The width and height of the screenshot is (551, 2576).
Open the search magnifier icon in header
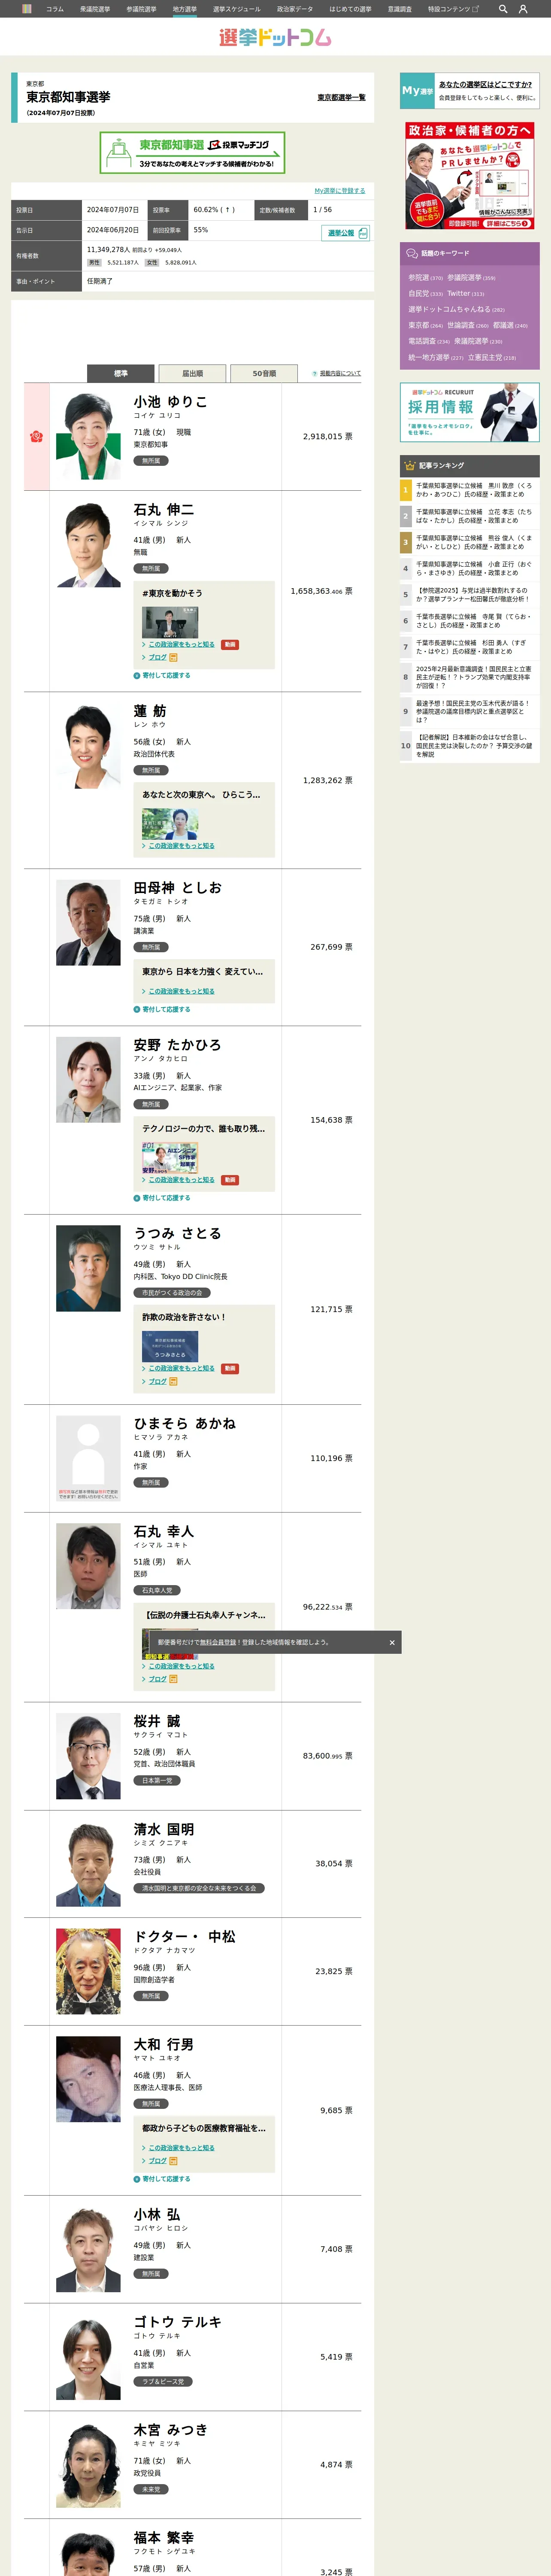[503, 9]
